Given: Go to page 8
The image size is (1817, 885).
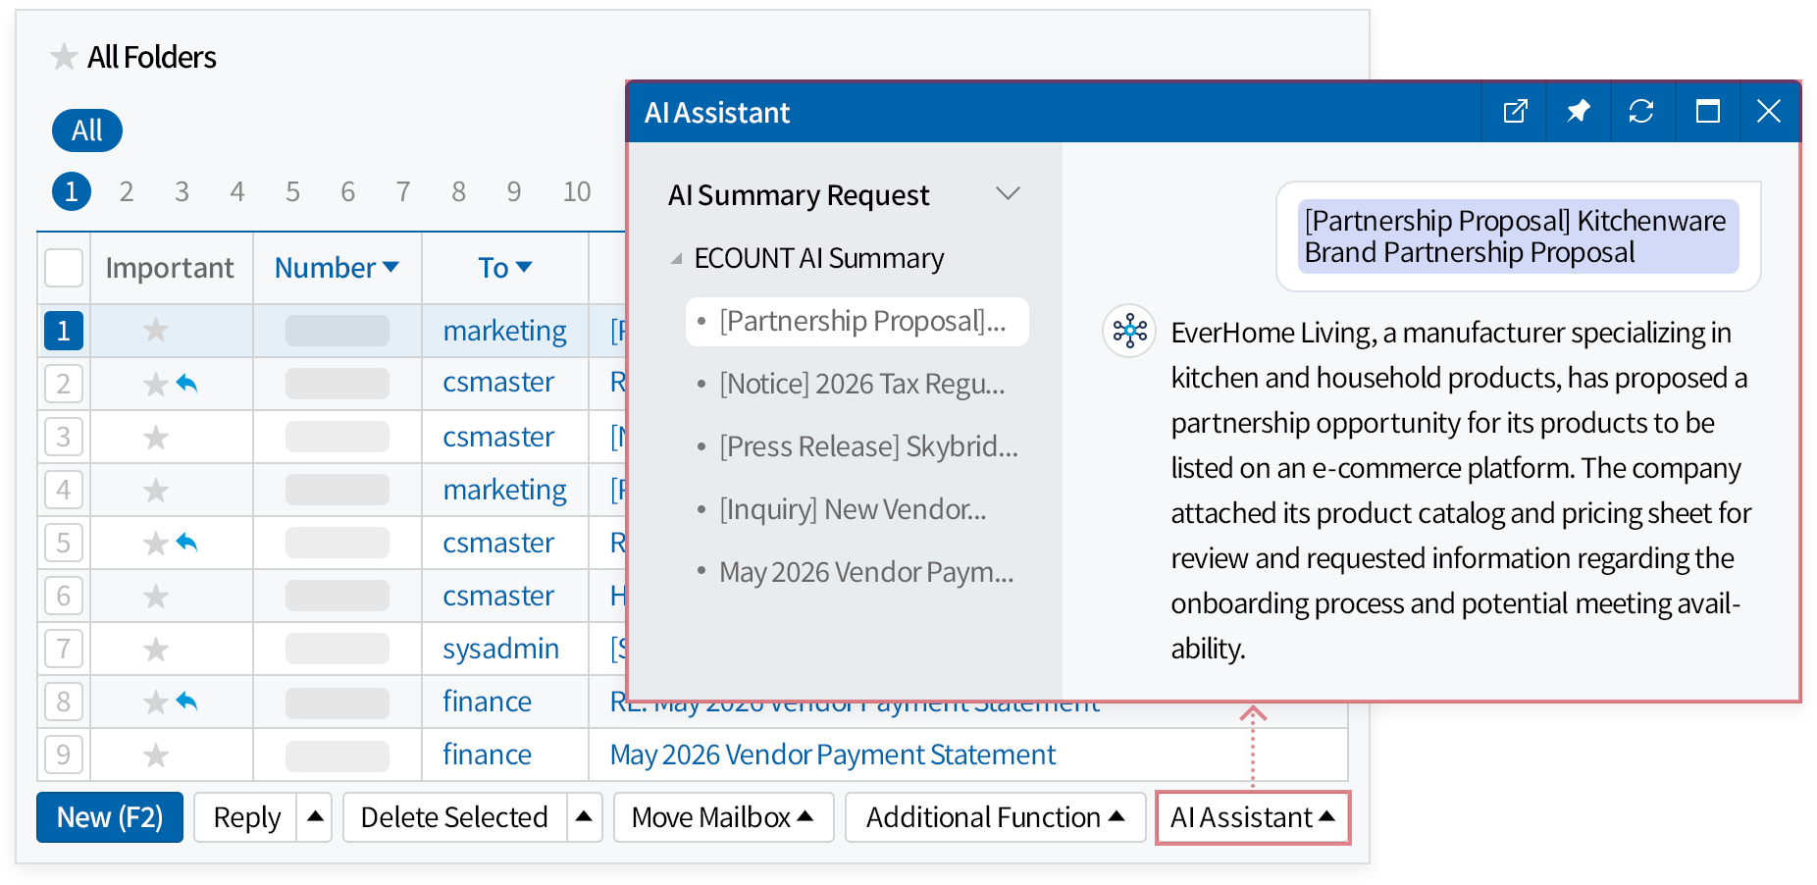Looking at the screenshot, I should pos(458,191).
